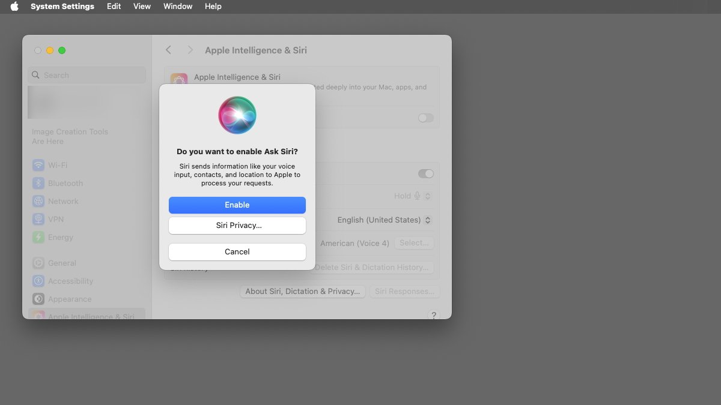Viewport: 721px width, 405px height.
Task: Select the Energy sidebar icon
Action: (38, 237)
